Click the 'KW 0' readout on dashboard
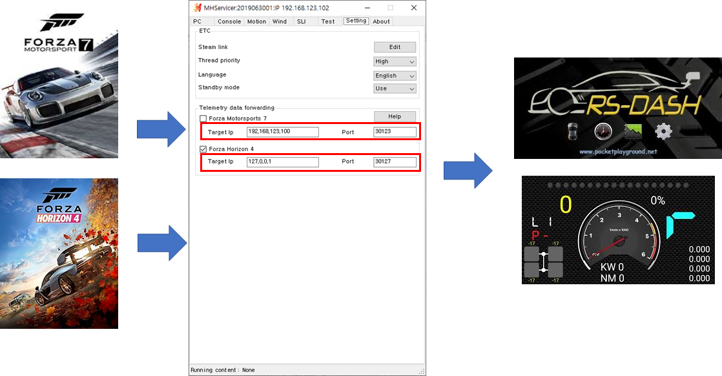 coord(612,267)
